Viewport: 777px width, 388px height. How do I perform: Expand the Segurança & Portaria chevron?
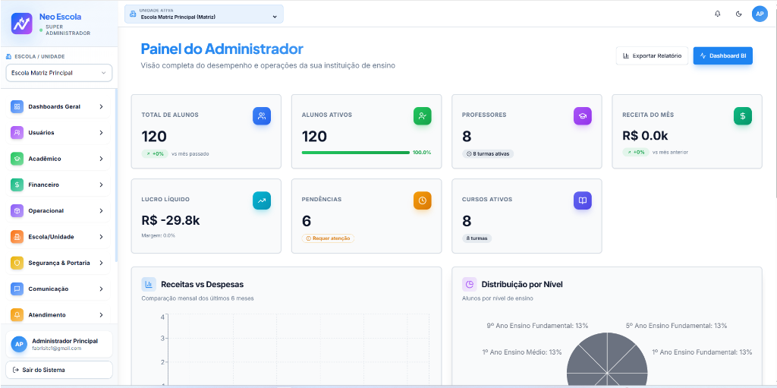[x=101, y=263]
